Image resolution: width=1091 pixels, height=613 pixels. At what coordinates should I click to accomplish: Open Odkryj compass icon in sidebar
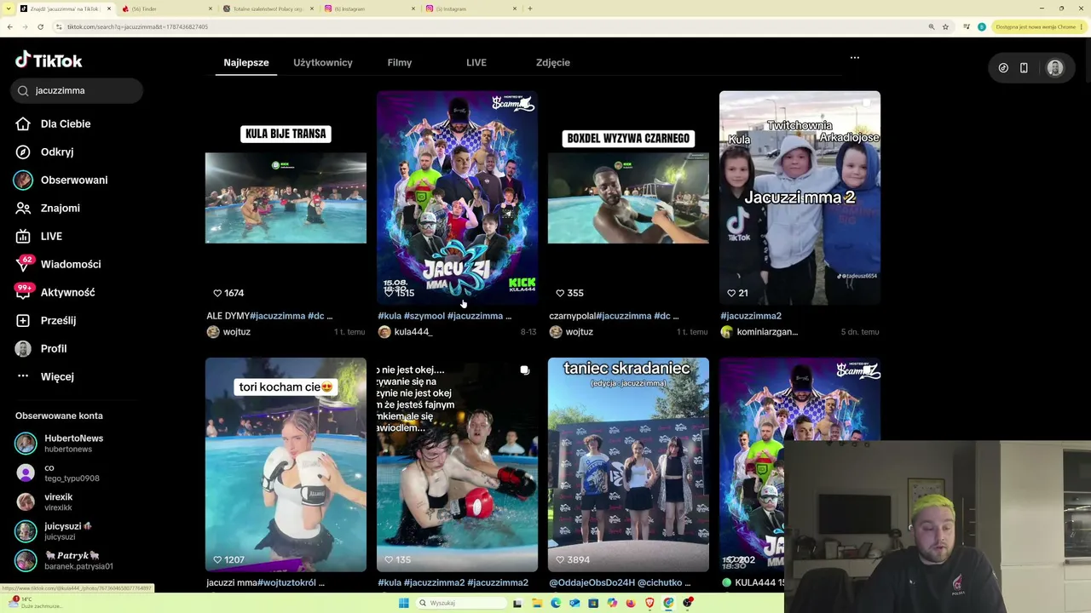pyautogui.click(x=23, y=152)
